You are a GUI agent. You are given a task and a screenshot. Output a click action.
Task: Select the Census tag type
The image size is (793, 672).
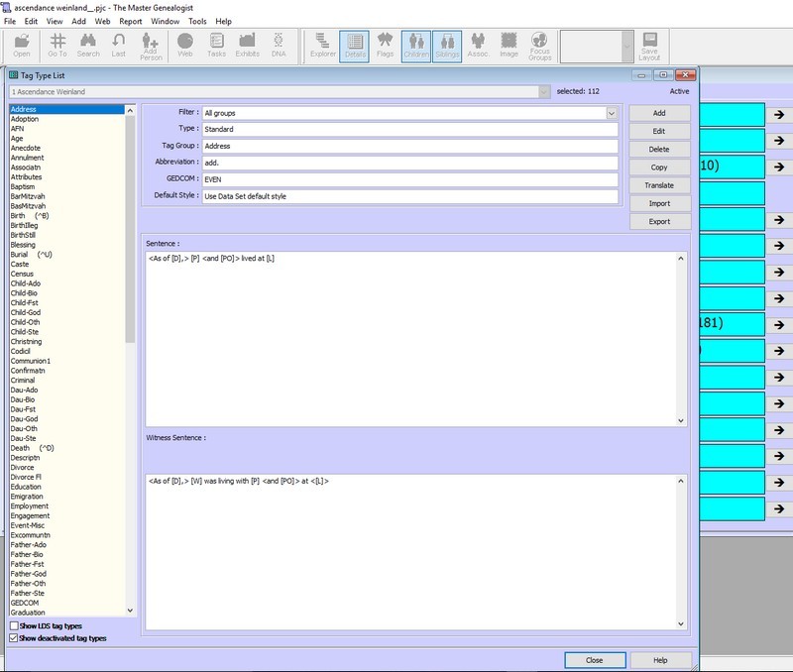(22, 274)
